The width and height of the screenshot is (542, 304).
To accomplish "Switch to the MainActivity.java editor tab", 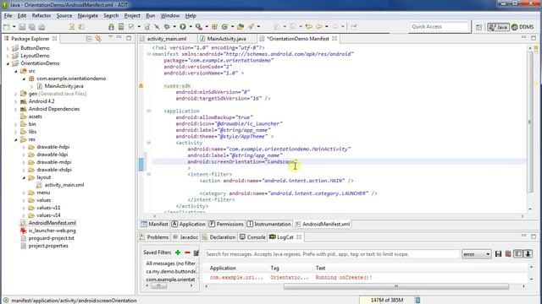I will click(x=226, y=39).
